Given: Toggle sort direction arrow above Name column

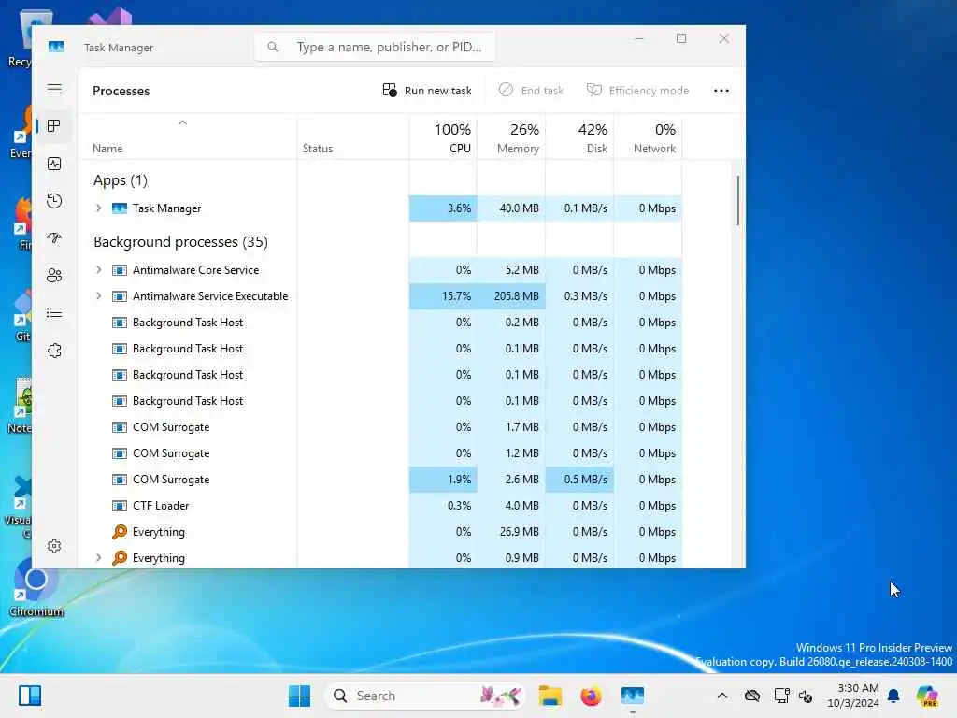Looking at the screenshot, I should coord(182,122).
